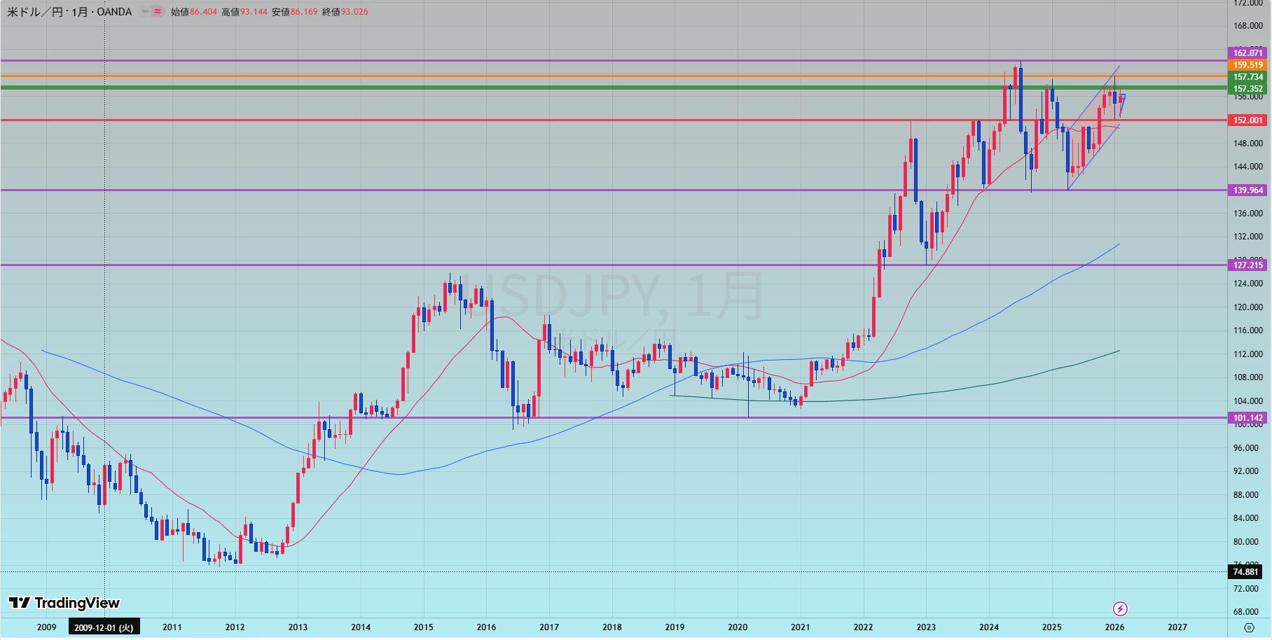This screenshot has height=640, width=1272.
Task: Click the TradingView logo
Action: 64,603
